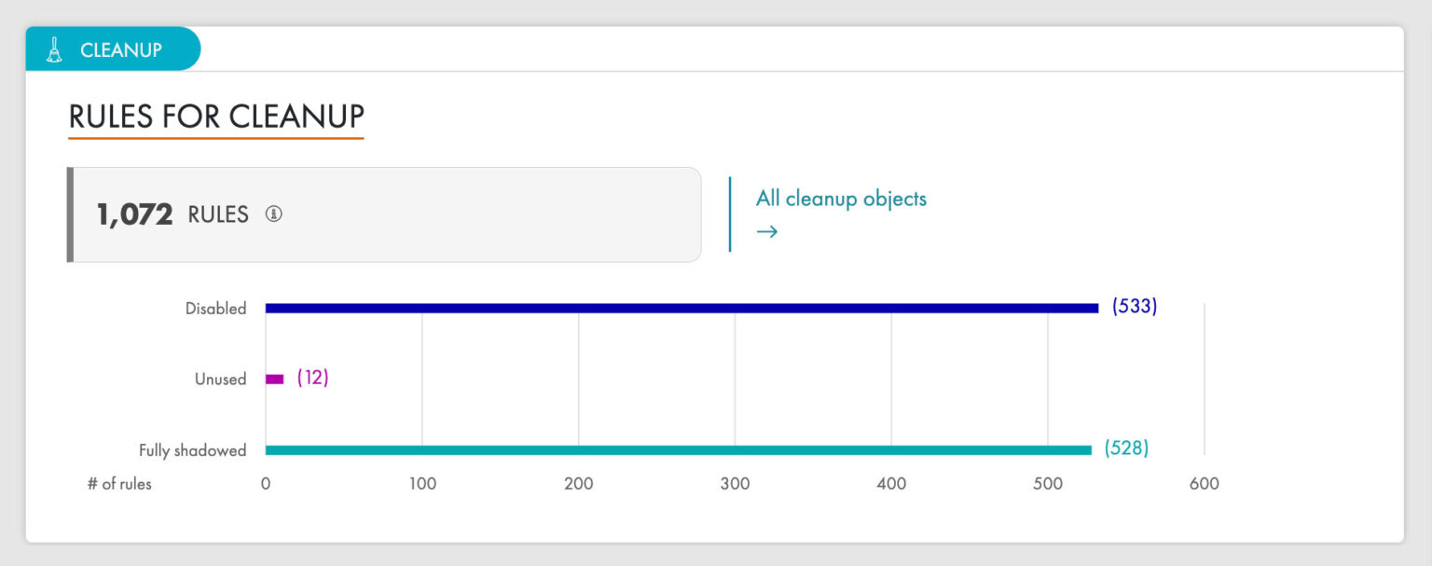The height and width of the screenshot is (566, 1432).
Task: Open the info icon next to RULES count
Action: pos(272,214)
